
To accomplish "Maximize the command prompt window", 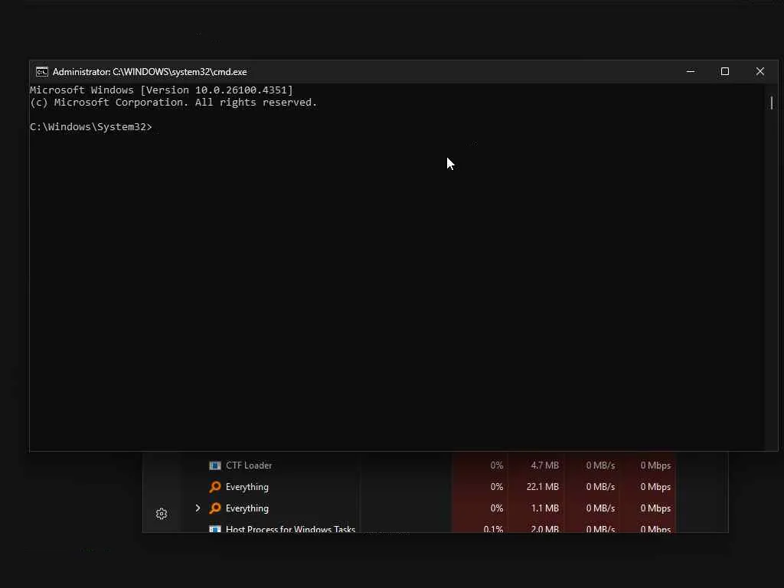I will click(724, 71).
